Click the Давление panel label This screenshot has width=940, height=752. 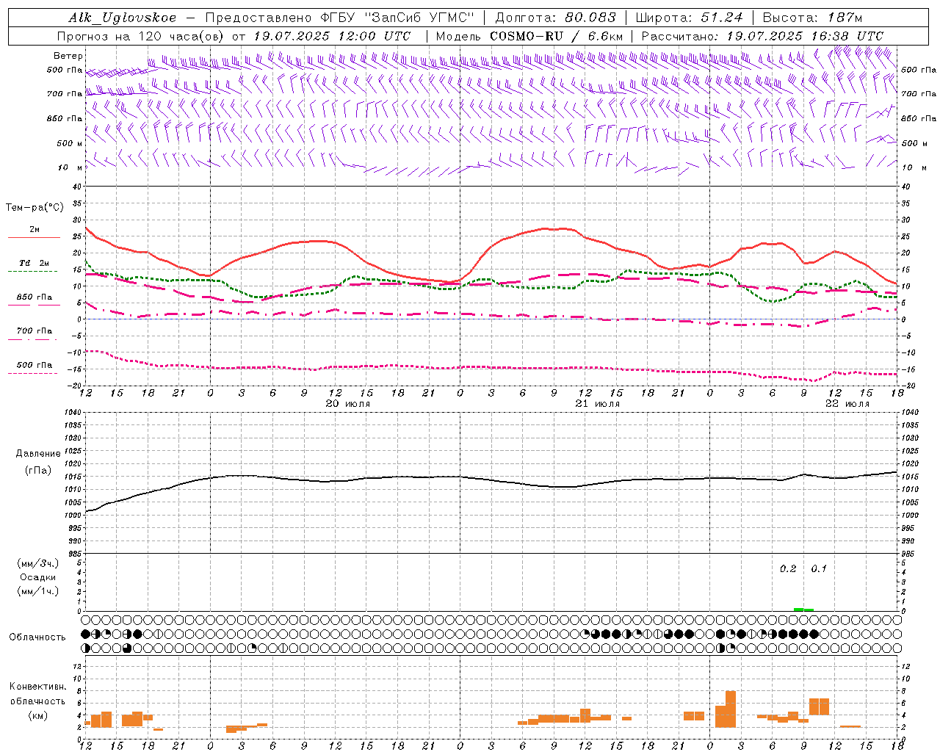(38, 454)
